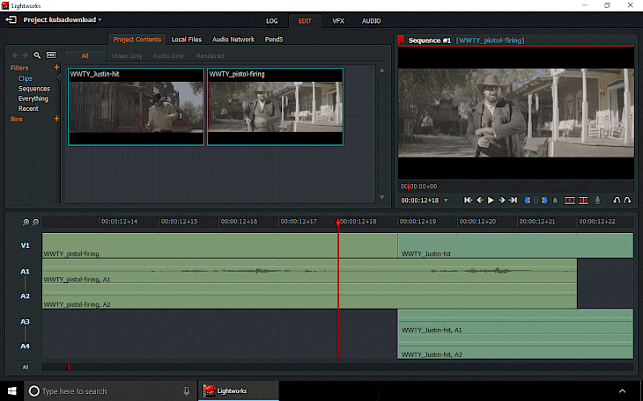Switch to the AUDIO tab
The image size is (643, 401).
371,21
